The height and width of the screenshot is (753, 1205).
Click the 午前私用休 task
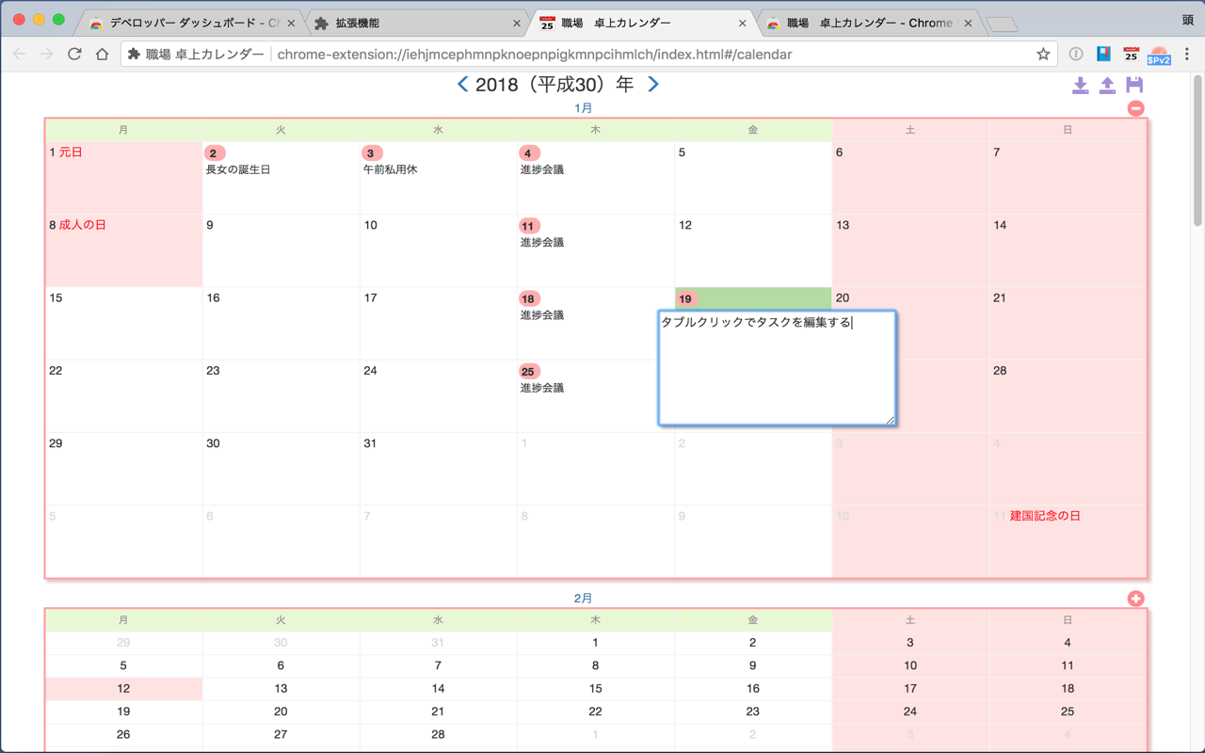(x=390, y=169)
